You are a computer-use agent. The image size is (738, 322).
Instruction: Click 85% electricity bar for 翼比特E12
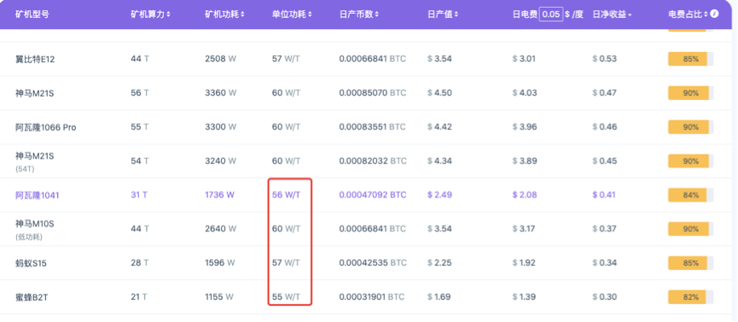690,59
